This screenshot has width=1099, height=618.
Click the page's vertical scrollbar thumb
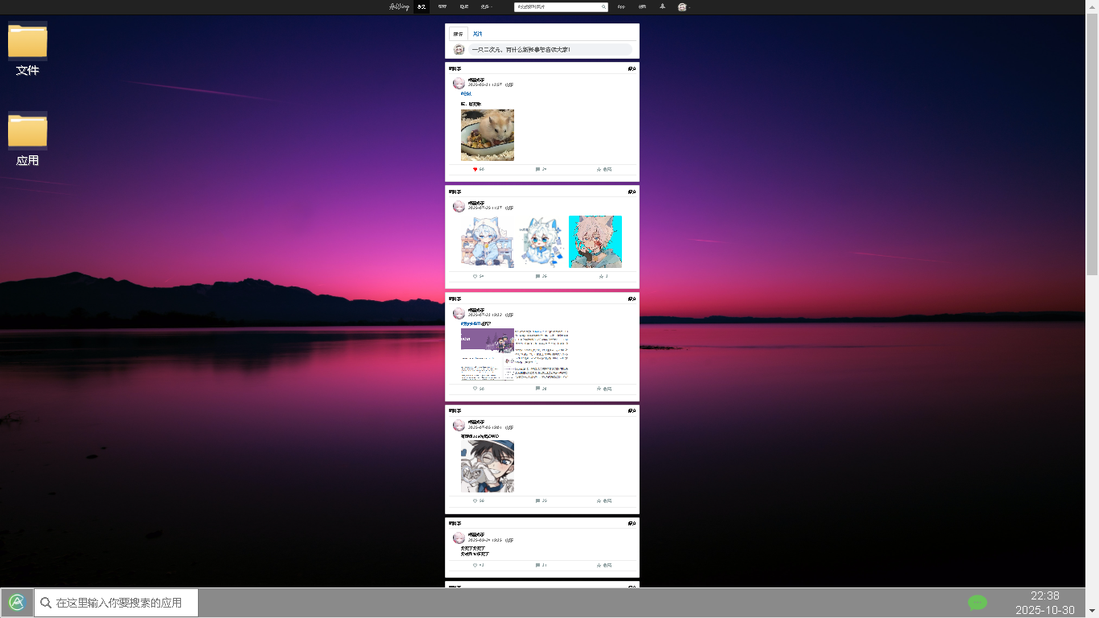(x=1092, y=145)
